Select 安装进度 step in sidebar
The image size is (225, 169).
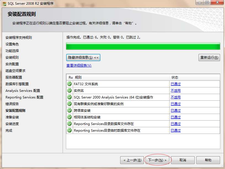coord(12,124)
